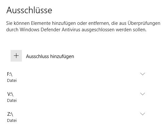Click the 'Datei' label under V:\
Image resolution: width=163 pixels, height=128 pixels.
click(x=12, y=101)
